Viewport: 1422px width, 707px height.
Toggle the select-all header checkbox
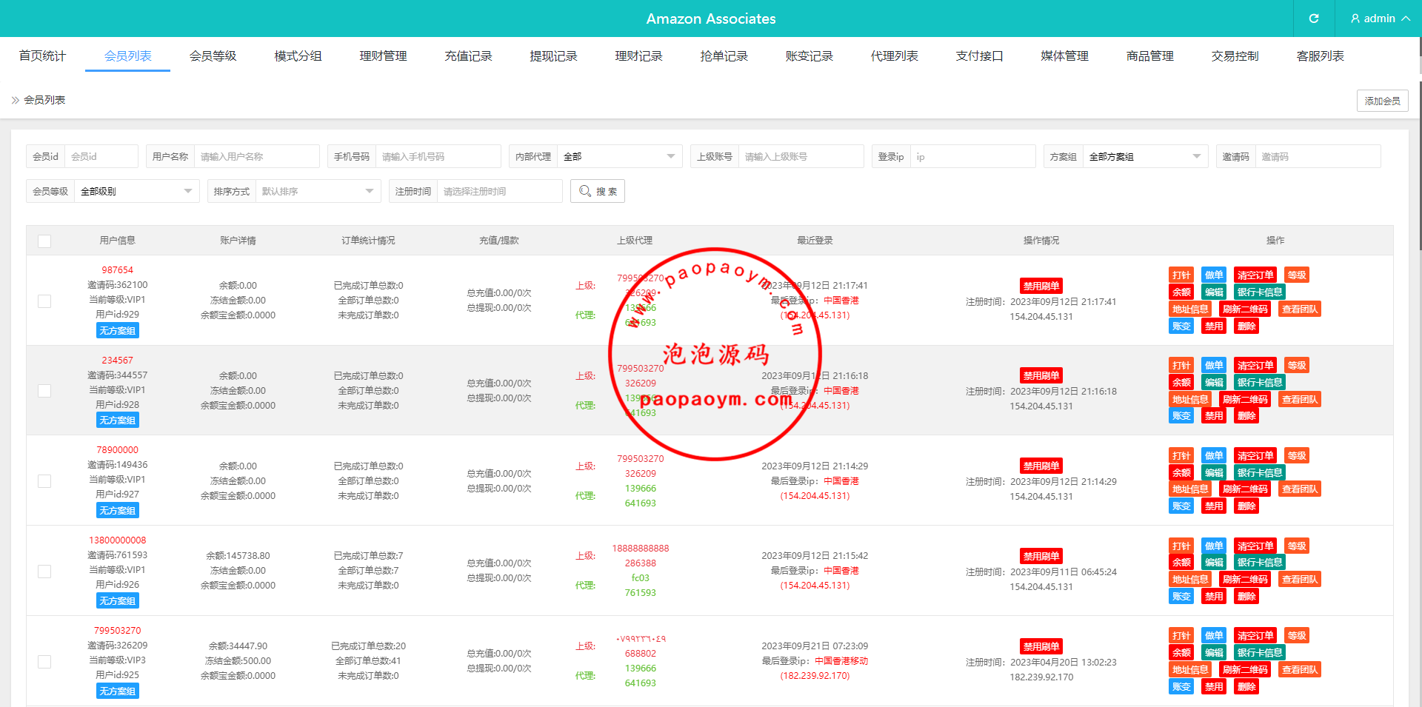tap(44, 241)
